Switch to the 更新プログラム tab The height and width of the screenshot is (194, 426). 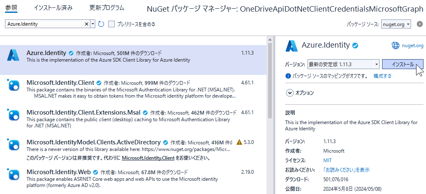tap(107, 8)
